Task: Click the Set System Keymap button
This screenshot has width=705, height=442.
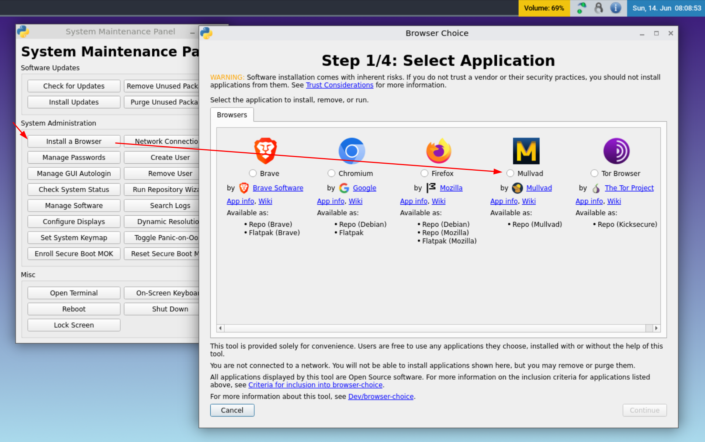Action: 74,238
